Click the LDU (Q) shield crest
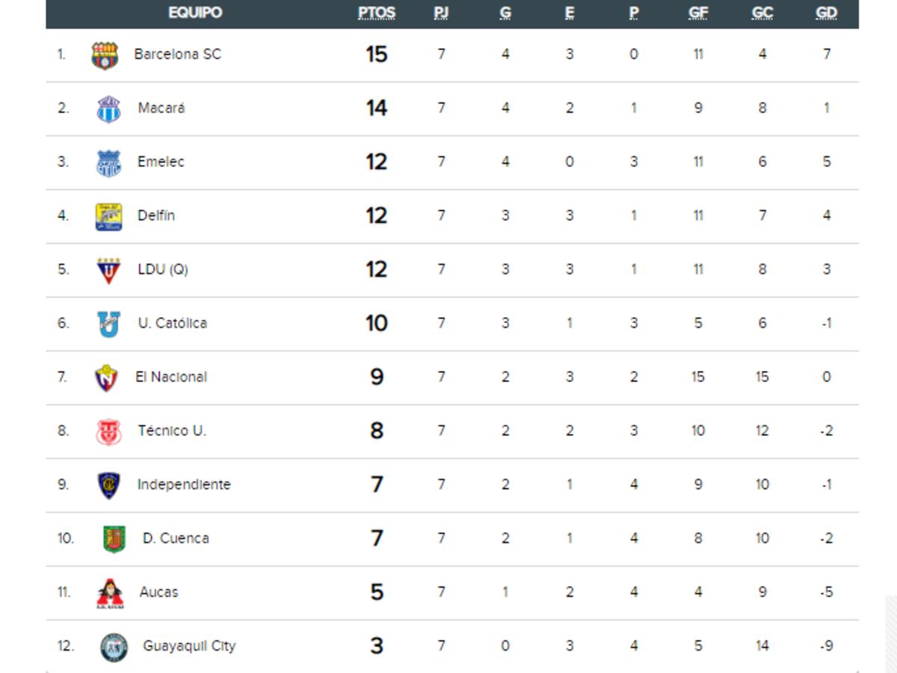Image resolution: width=897 pixels, height=673 pixels. (x=108, y=270)
